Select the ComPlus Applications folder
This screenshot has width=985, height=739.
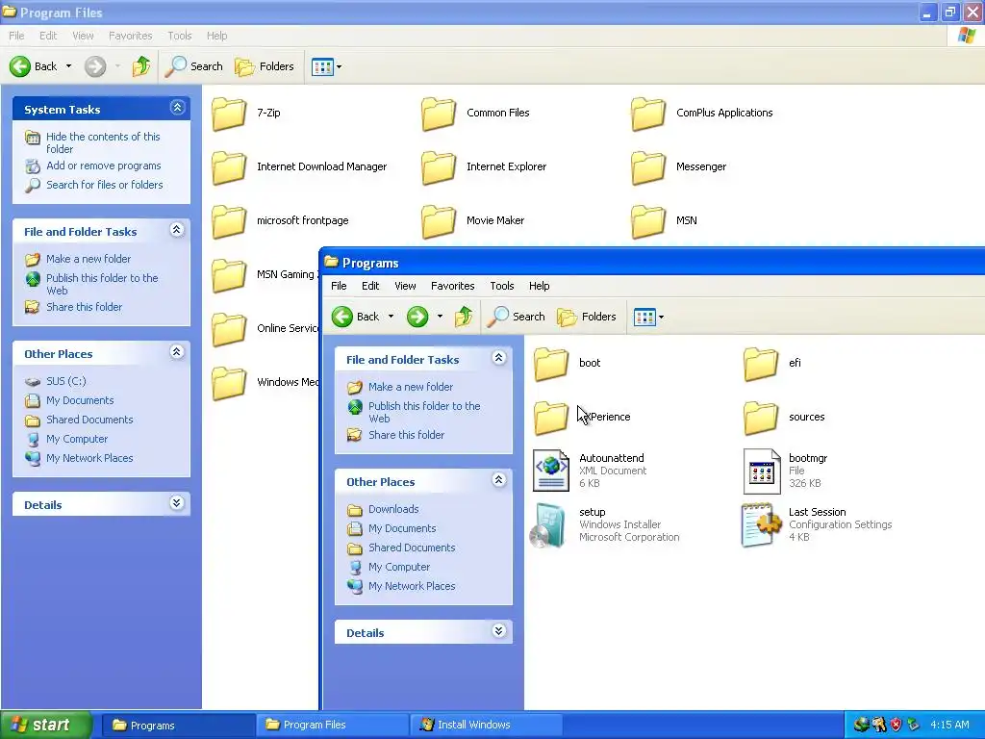pos(701,114)
